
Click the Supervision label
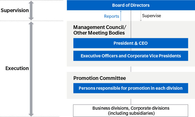15,10
